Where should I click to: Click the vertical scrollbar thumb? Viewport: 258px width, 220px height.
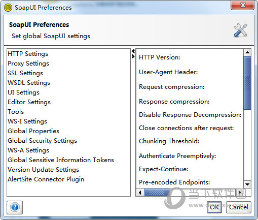click(247, 83)
